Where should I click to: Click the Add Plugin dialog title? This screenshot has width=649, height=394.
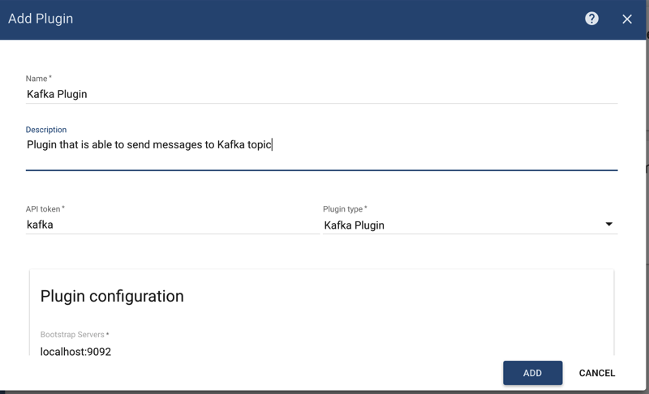click(41, 19)
